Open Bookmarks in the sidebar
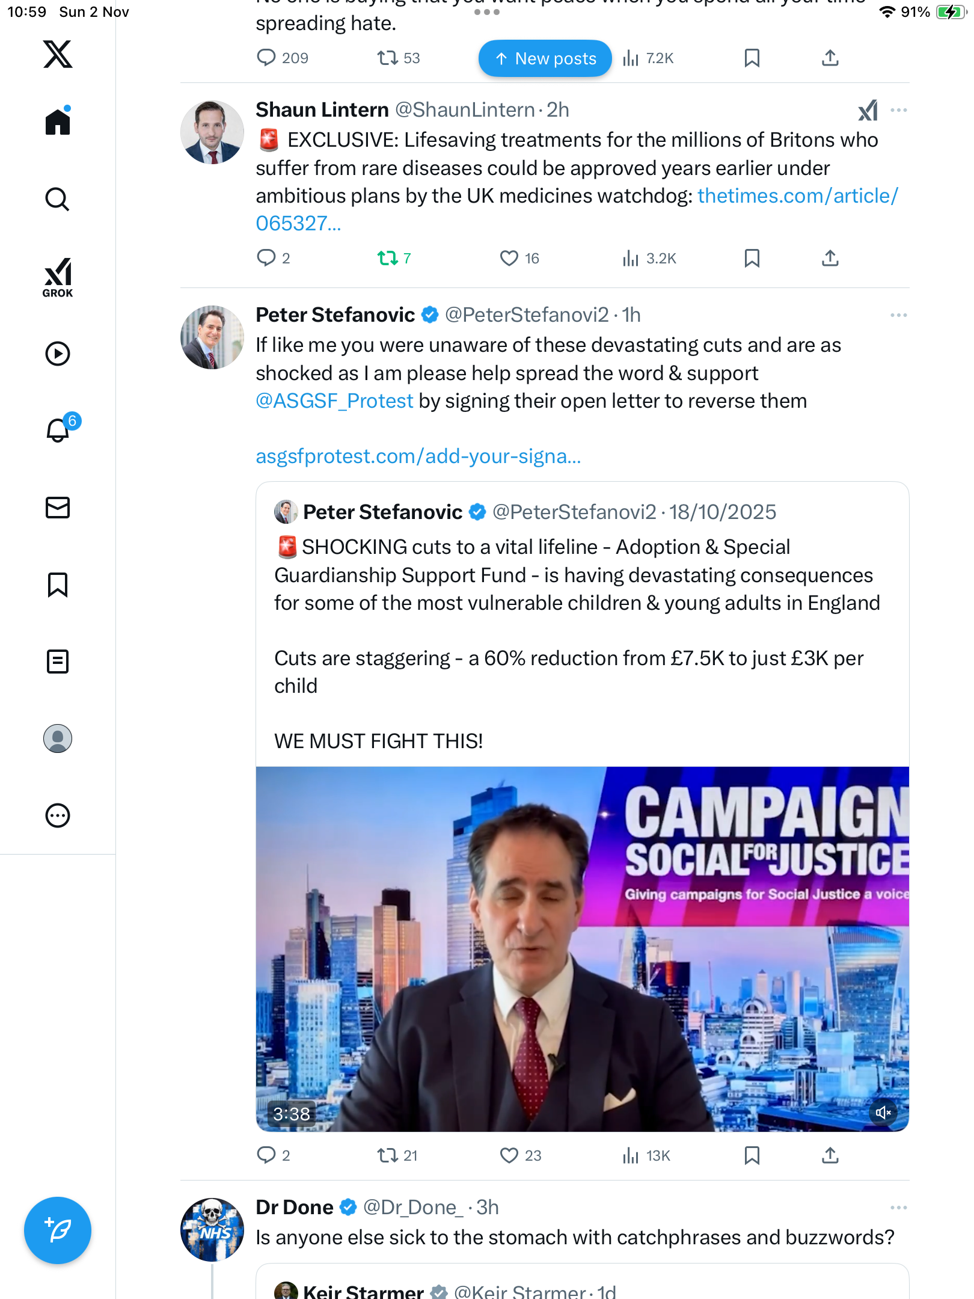Screen dimensions: 974x1299 [58, 585]
